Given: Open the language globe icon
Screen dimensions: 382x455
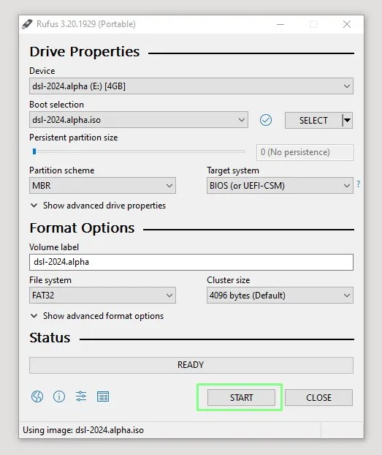Looking at the screenshot, I should [37, 396].
